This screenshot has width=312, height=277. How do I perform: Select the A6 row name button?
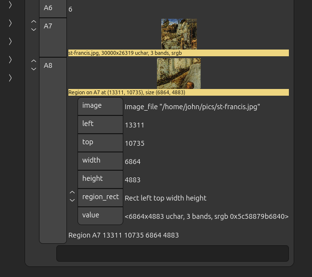(x=53, y=8)
